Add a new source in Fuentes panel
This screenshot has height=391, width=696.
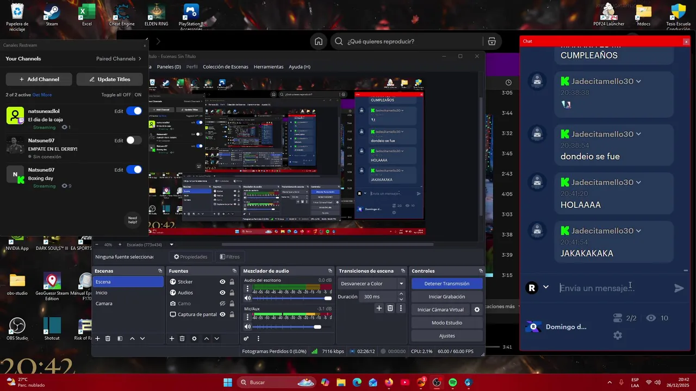pos(172,338)
